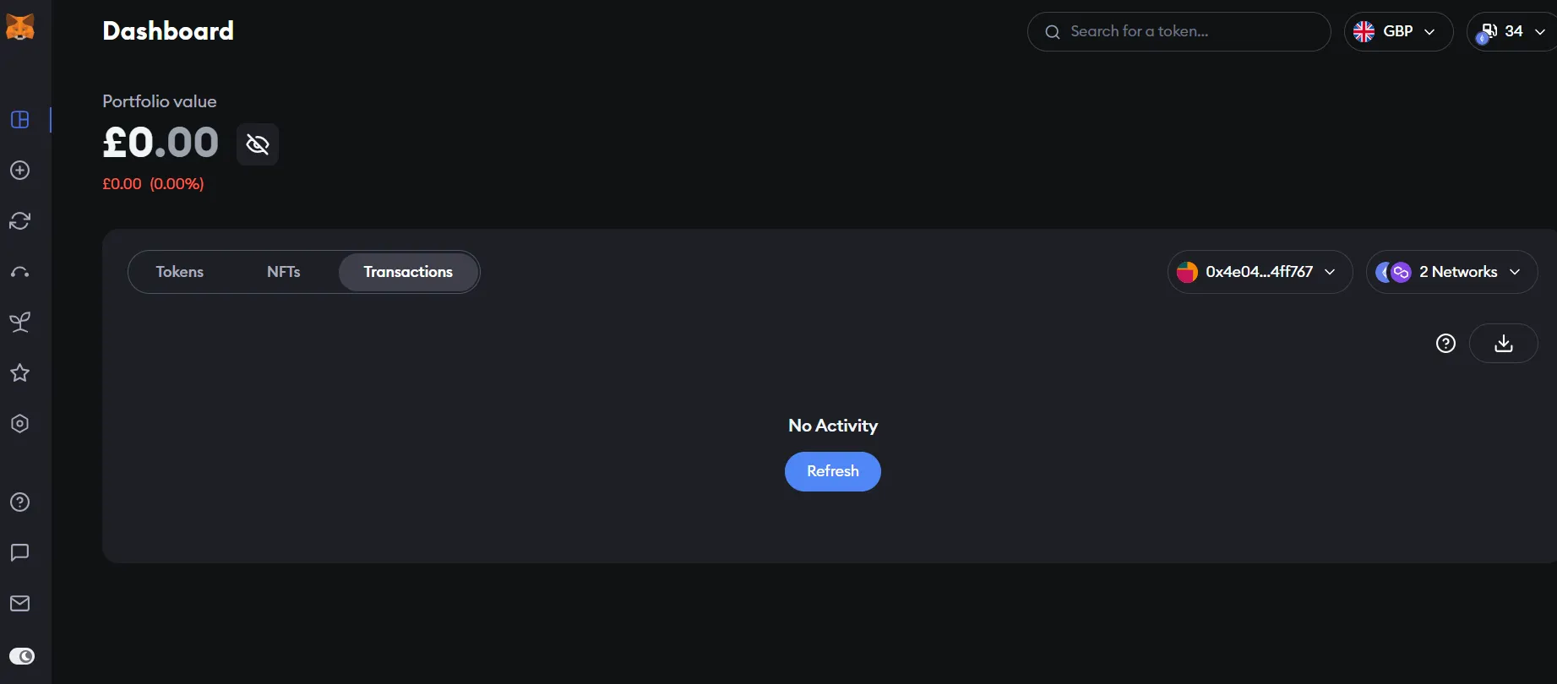The height and width of the screenshot is (684, 1557).
Task: Switch to the Tokens tab
Action: click(x=180, y=272)
